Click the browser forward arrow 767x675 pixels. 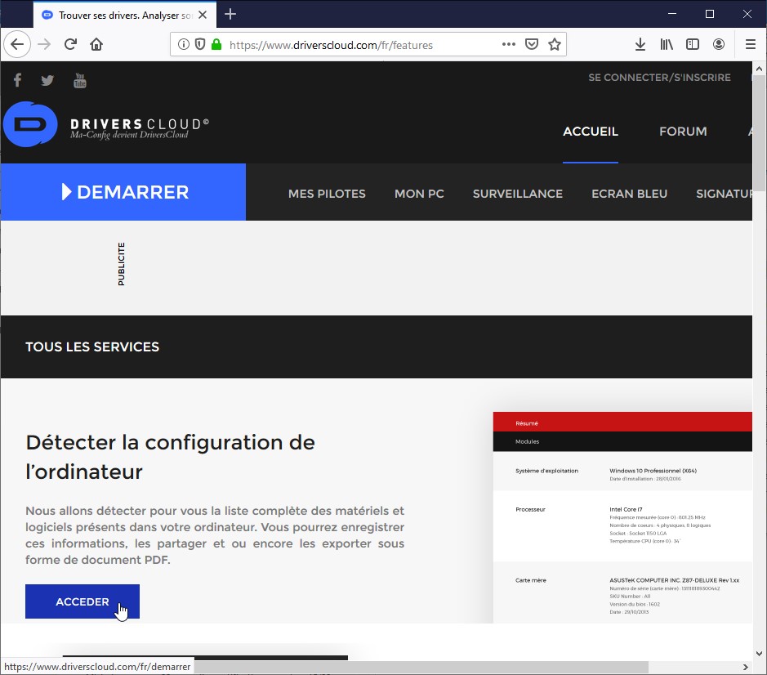tap(44, 45)
